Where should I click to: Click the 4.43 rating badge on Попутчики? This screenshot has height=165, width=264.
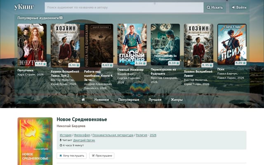coord(41,64)
